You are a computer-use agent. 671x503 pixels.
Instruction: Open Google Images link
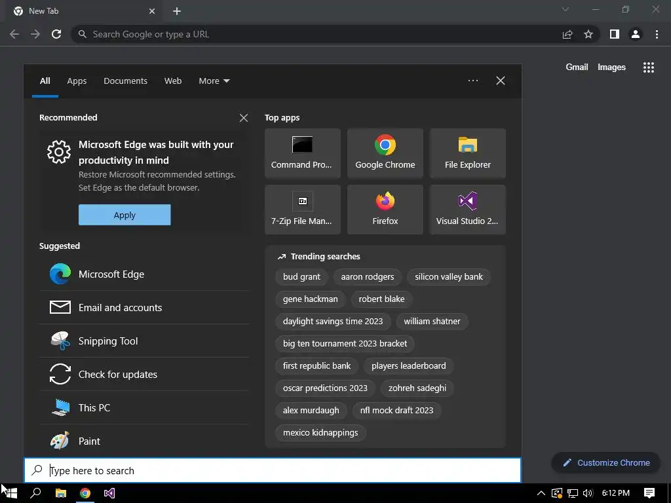[611, 67]
